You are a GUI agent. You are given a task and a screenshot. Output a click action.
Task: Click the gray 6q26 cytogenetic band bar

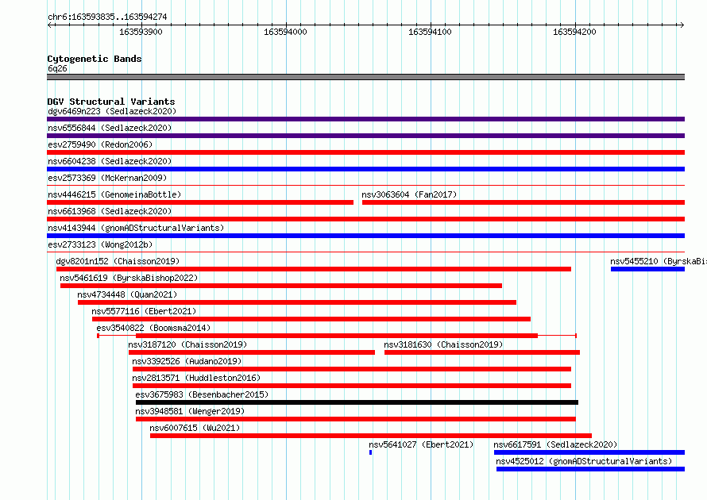pos(365,77)
